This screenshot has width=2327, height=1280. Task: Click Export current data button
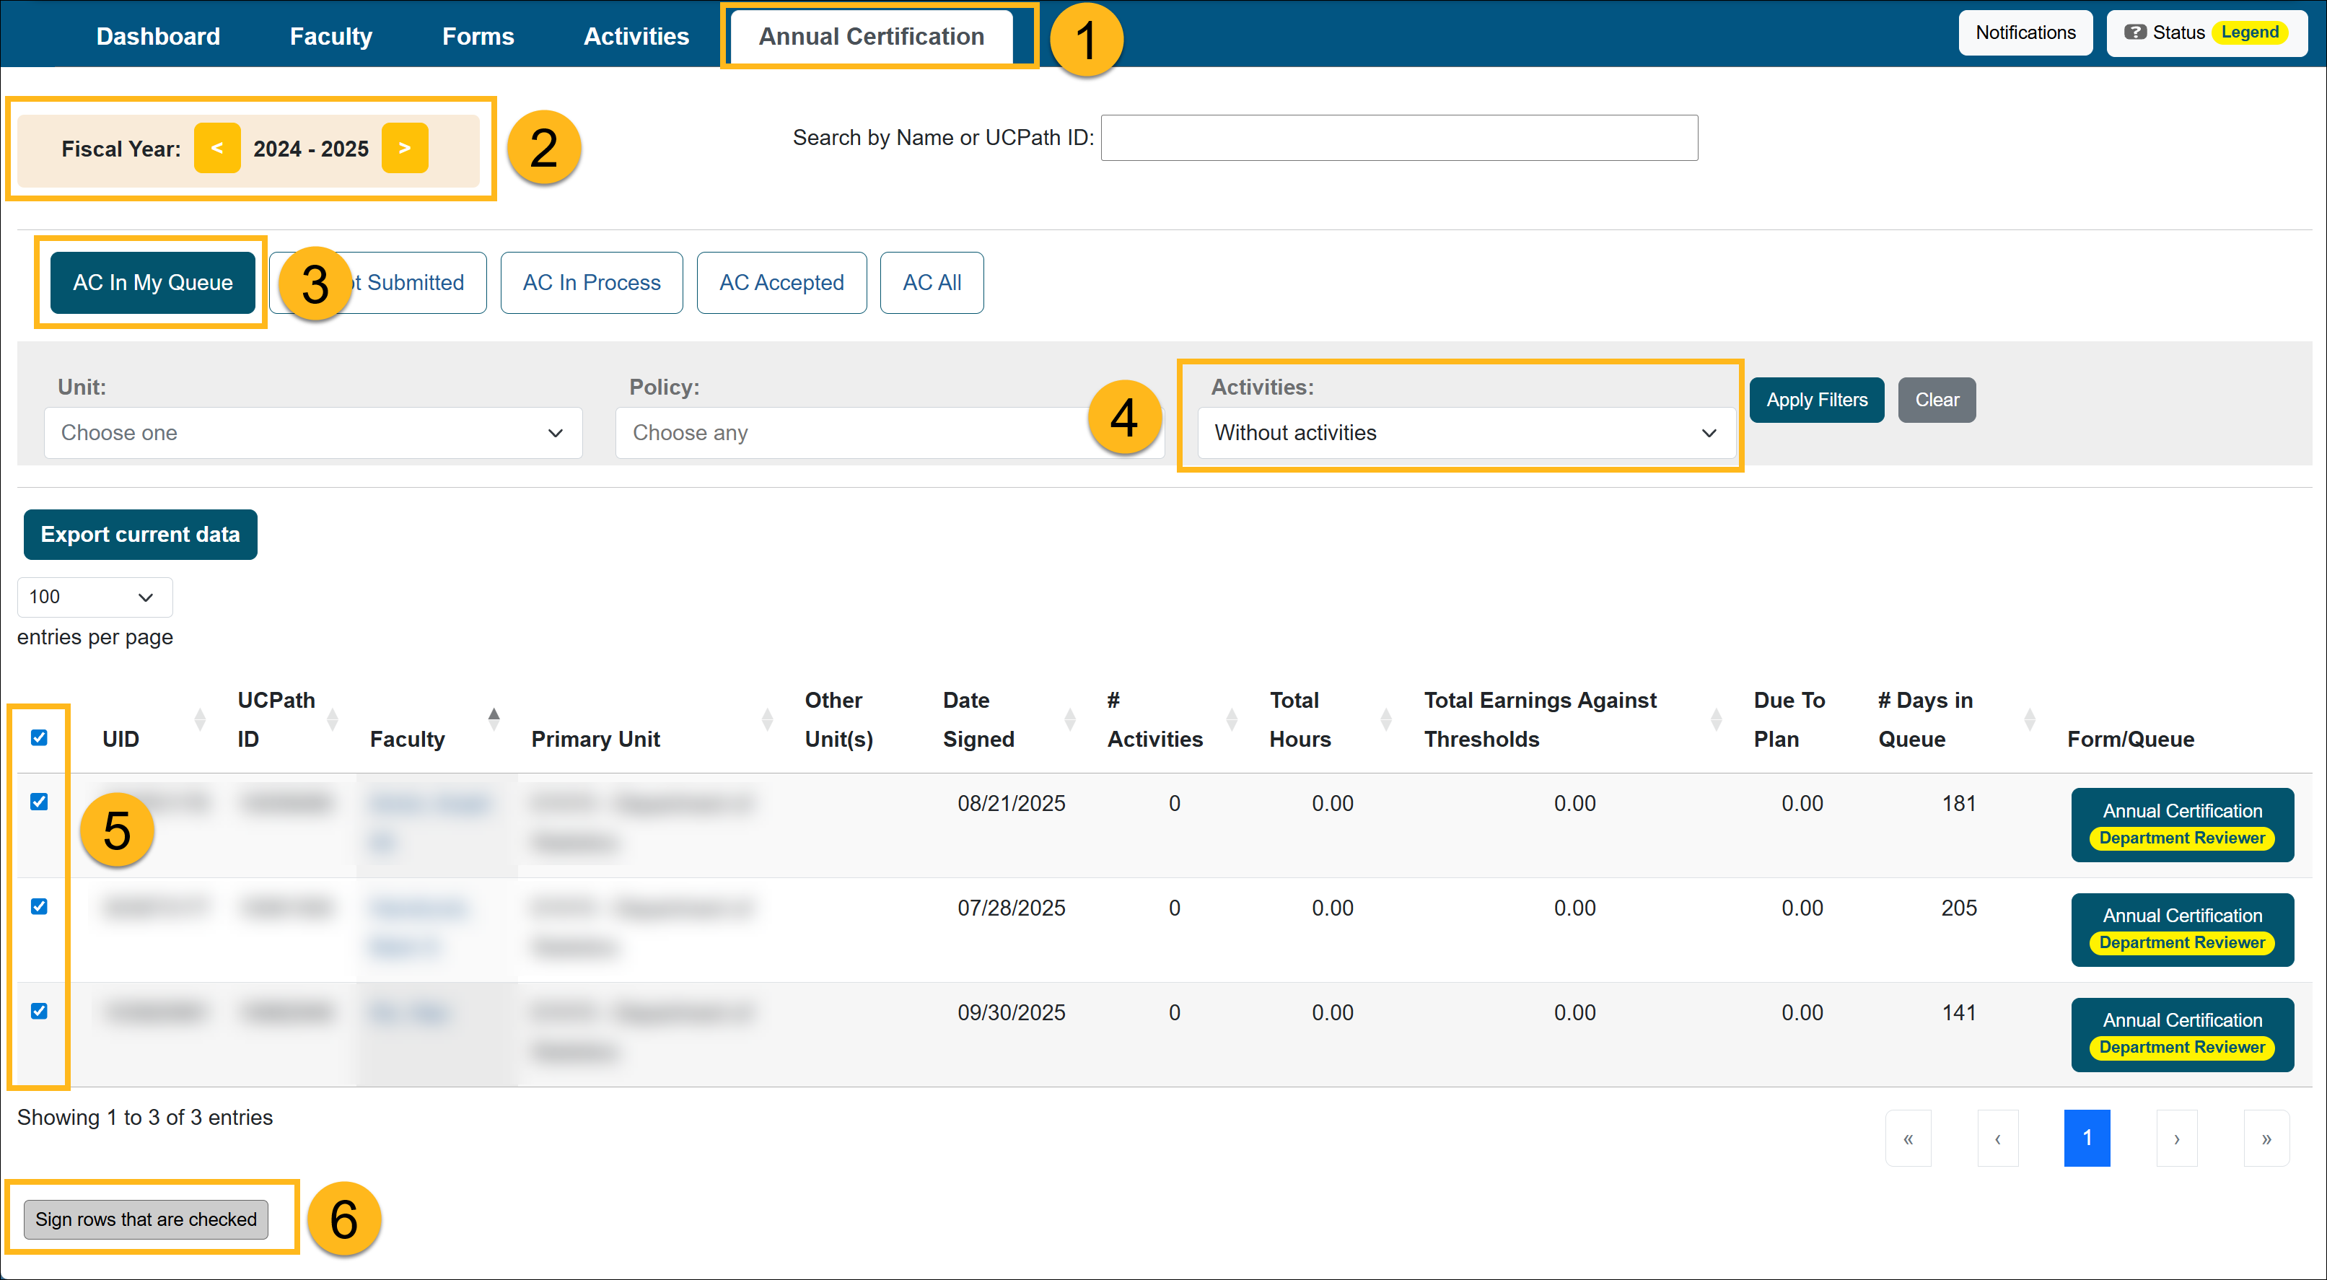click(x=140, y=535)
